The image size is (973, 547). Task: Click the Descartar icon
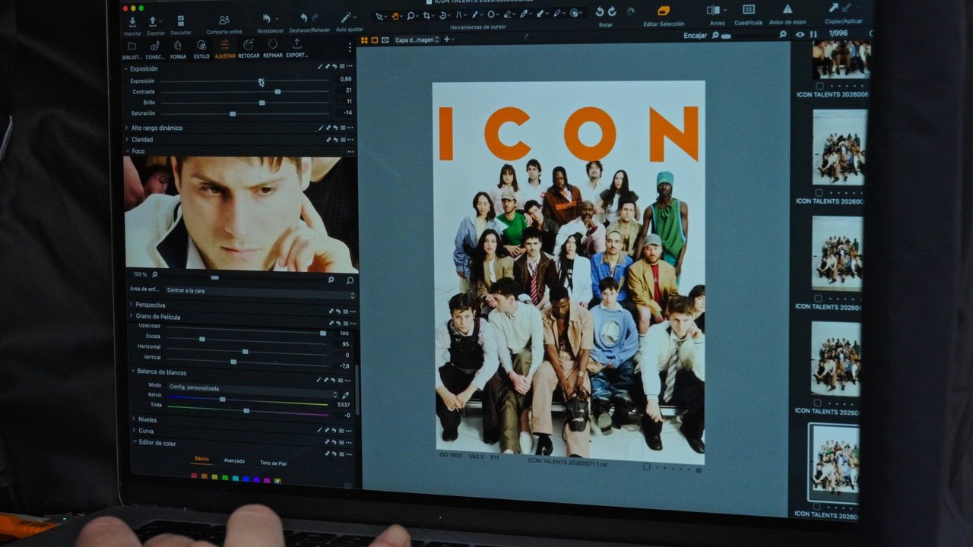pyautogui.click(x=180, y=21)
